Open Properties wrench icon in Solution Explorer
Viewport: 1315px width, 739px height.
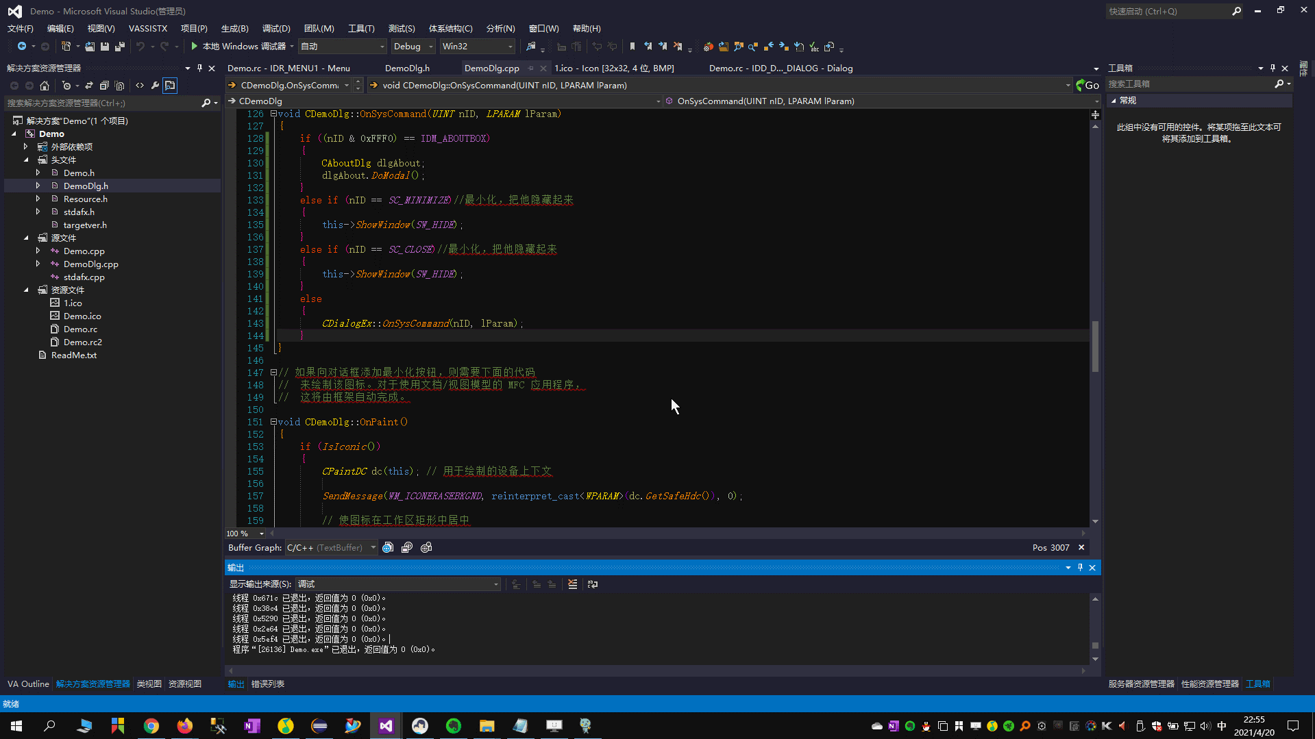(155, 86)
